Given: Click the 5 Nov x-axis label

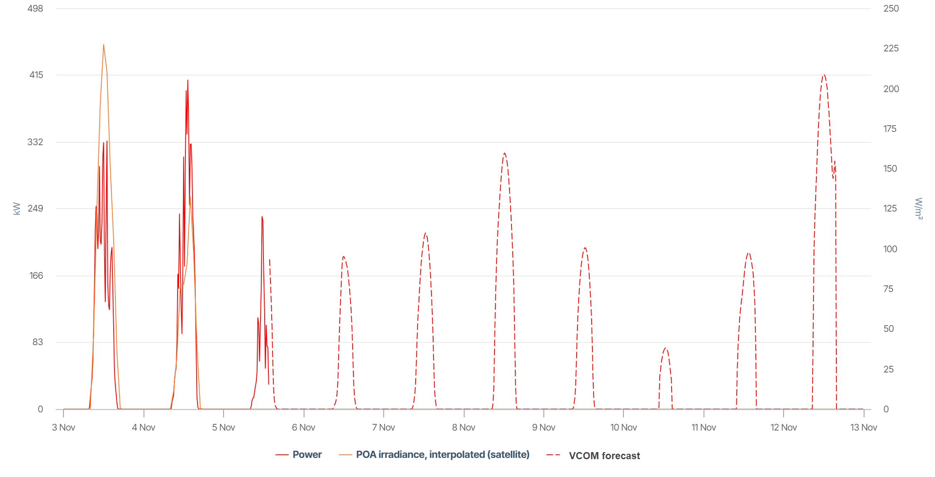Looking at the screenshot, I should (224, 427).
